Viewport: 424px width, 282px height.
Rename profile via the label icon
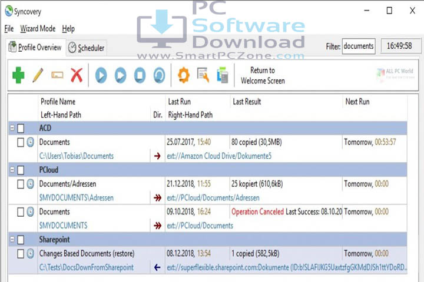[57, 75]
